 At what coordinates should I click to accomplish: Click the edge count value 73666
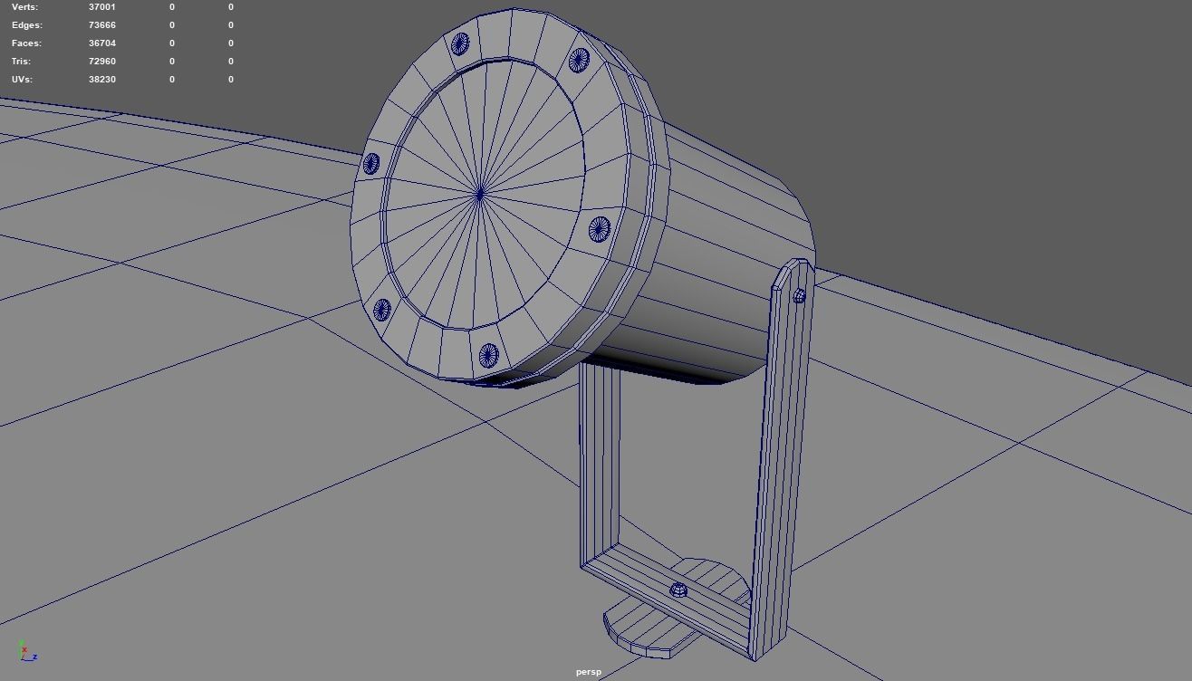point(102,25)
